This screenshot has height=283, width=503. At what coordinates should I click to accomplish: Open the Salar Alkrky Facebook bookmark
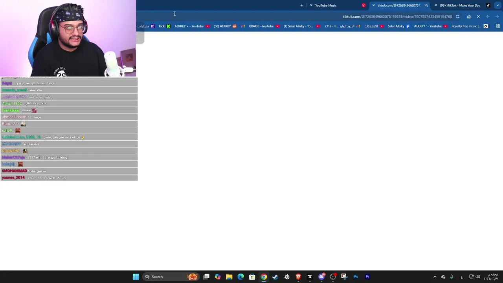[398, 26]
